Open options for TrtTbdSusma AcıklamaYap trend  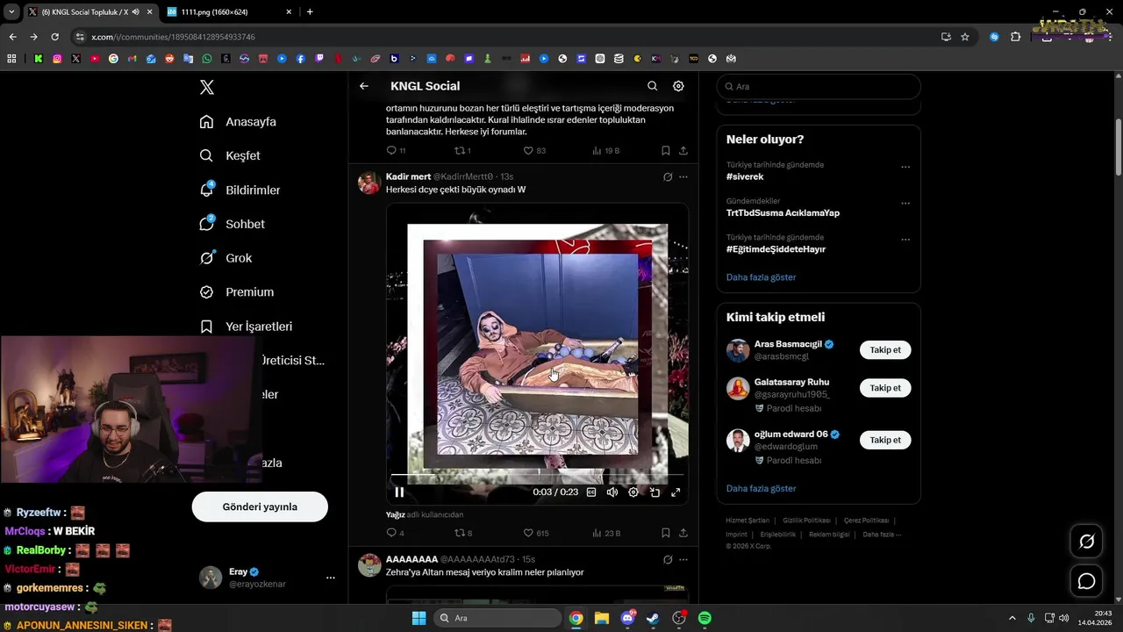click(905, 203)
